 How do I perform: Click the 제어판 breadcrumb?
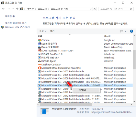click(x=30, y=9)
